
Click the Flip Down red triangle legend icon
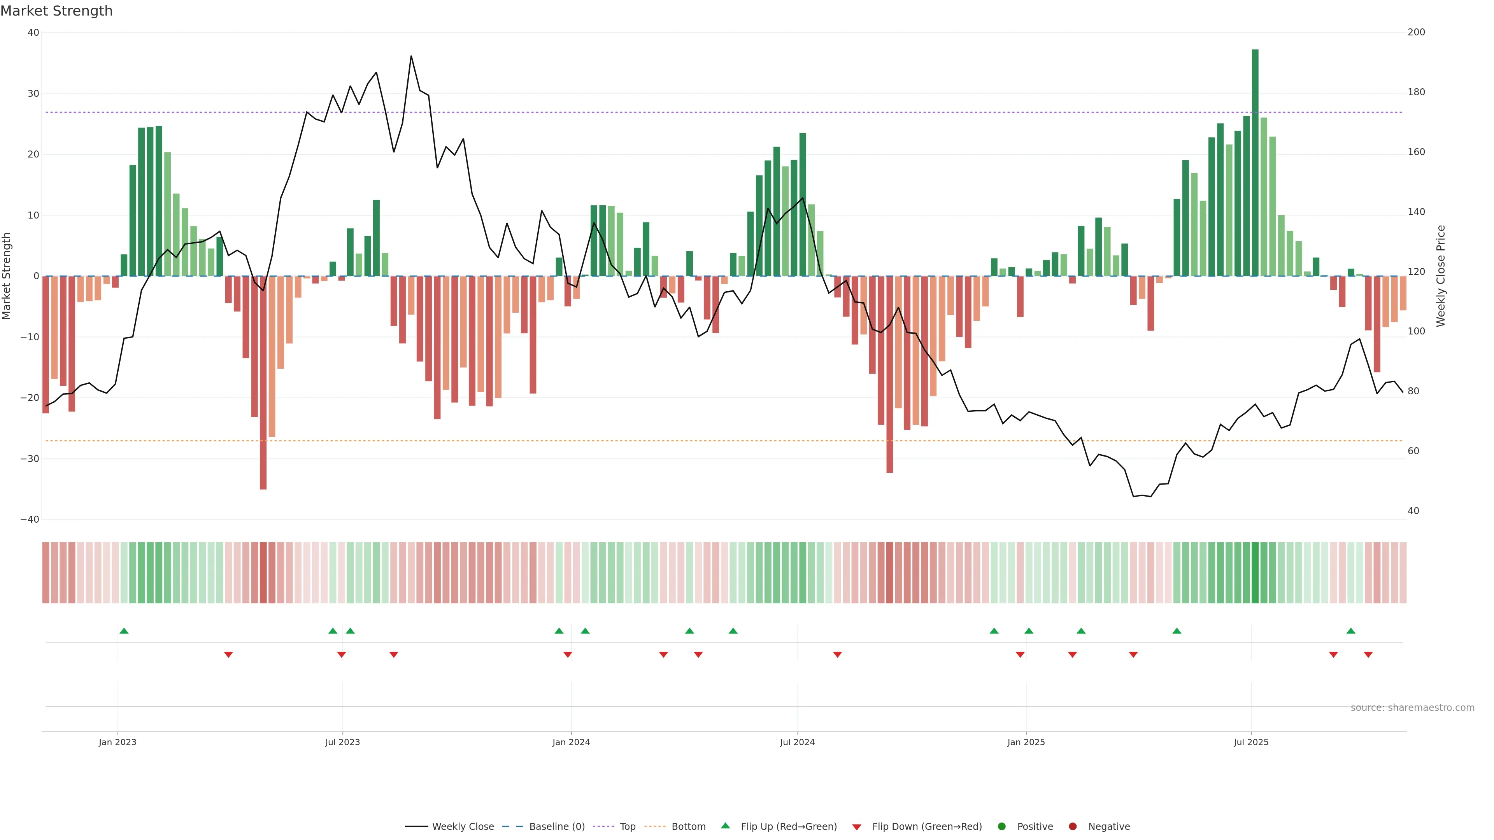pos(857,827)
